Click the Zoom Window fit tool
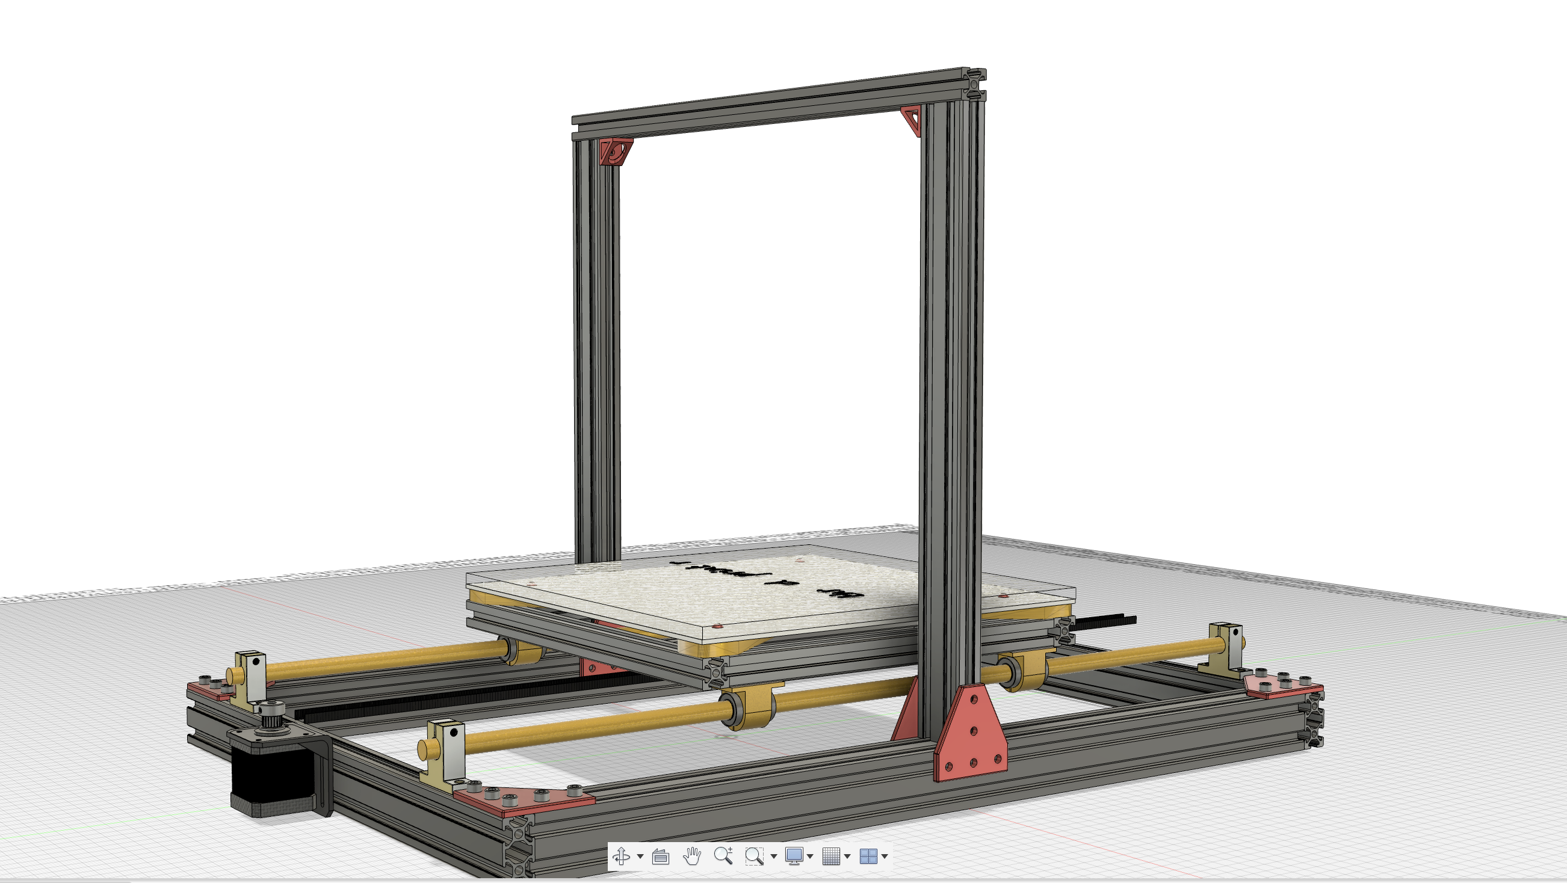 coord(753,857)
